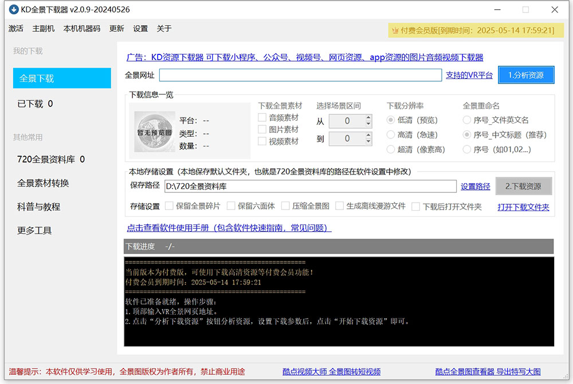Click the crown icon on membership badge
The image size is (573, 384).
coord(395,30)
